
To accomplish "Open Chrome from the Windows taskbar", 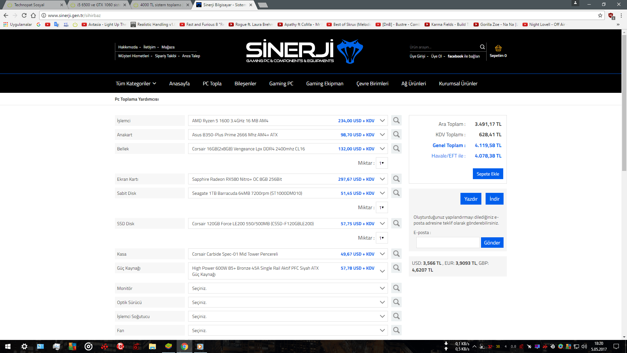I will [185, 346].
